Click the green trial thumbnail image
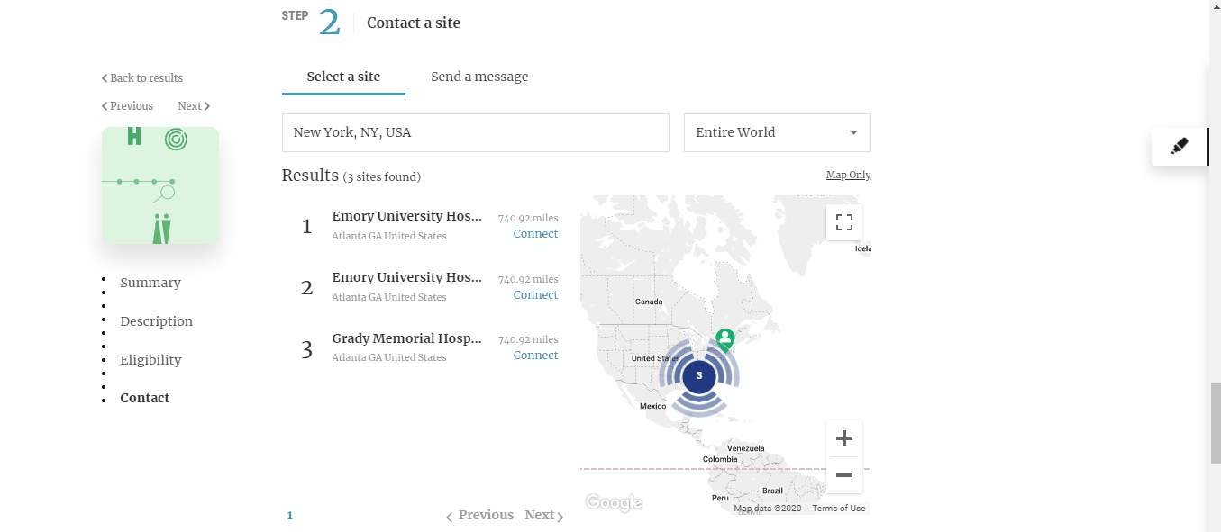The height and width of the screenshot is (532, 1221). (160, 185)
